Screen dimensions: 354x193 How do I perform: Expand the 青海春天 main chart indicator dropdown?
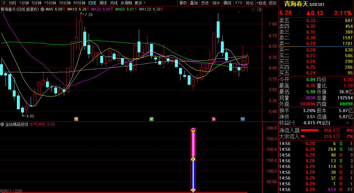coord(42,10)
